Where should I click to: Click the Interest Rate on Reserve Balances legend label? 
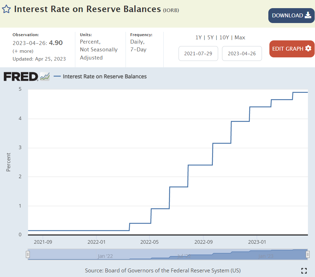click(x=105, y=76)
